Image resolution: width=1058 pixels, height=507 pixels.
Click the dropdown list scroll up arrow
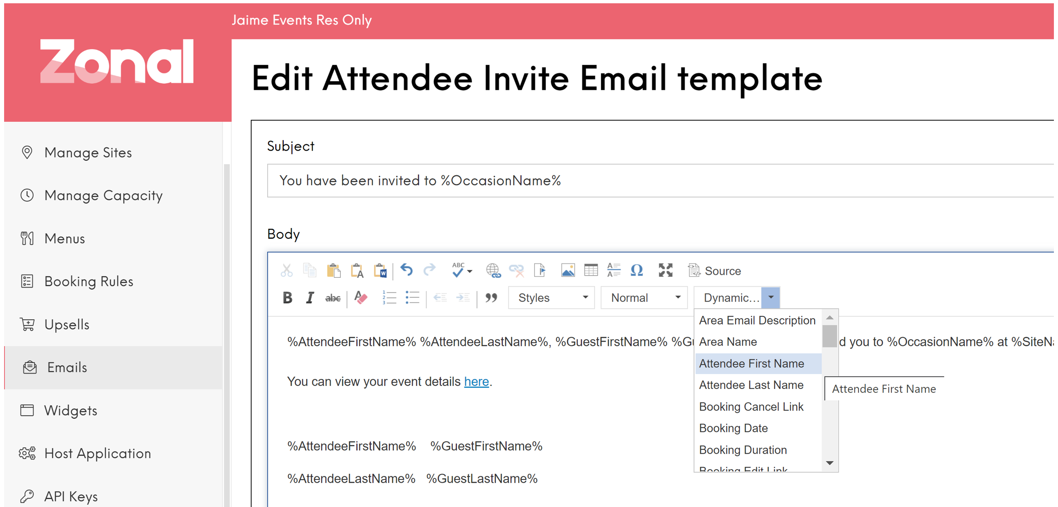point(830,317)
